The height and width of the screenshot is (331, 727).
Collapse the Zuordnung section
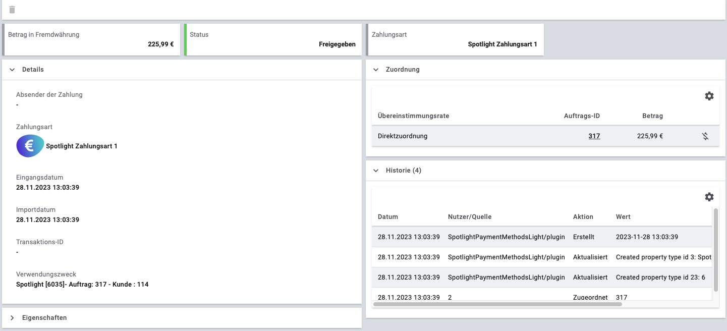click(376, 70)
